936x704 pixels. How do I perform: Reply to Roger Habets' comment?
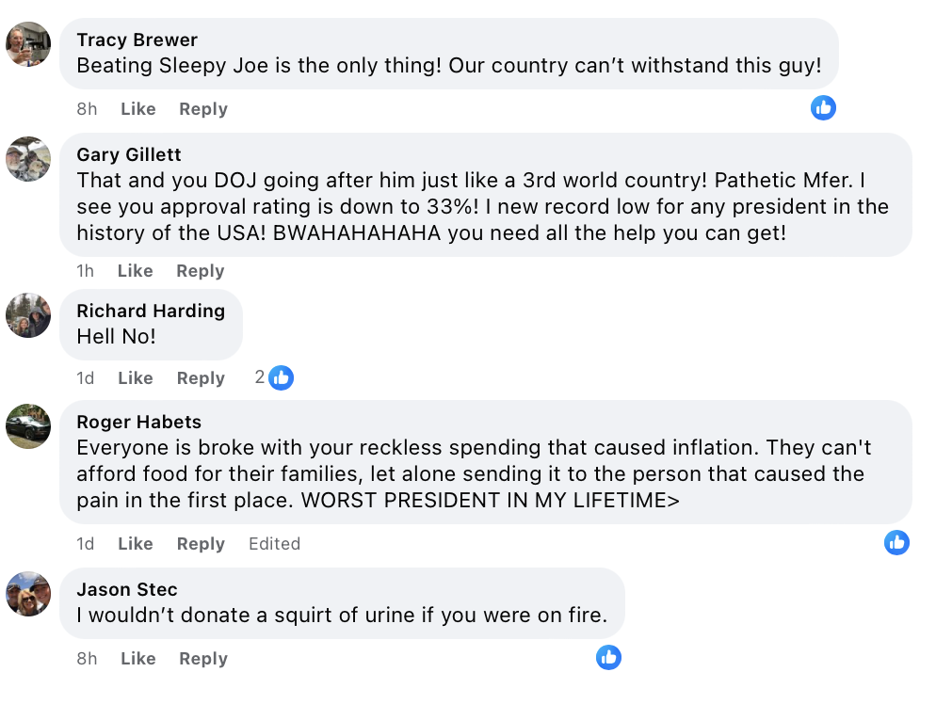click(x=201, y=544)
